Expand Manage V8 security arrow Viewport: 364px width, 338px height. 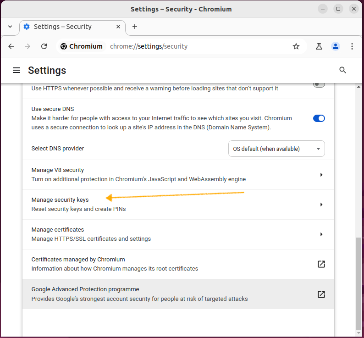tap(321, 175)
